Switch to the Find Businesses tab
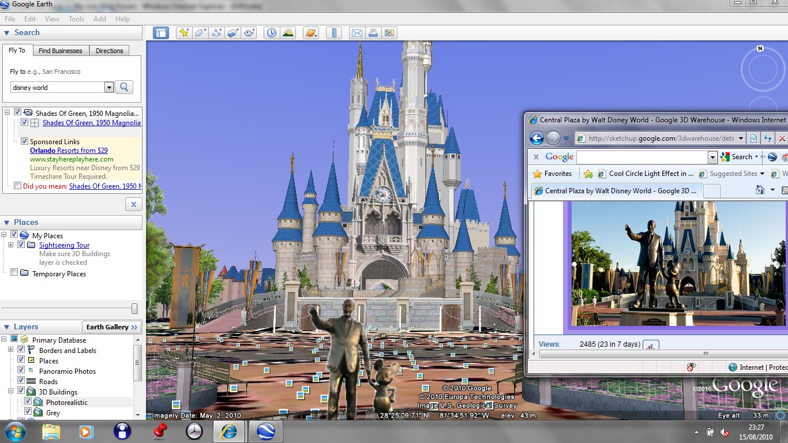 coord(61,51)
